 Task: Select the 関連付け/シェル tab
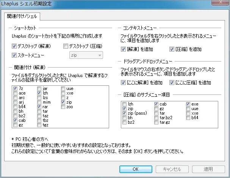point(22,16)
